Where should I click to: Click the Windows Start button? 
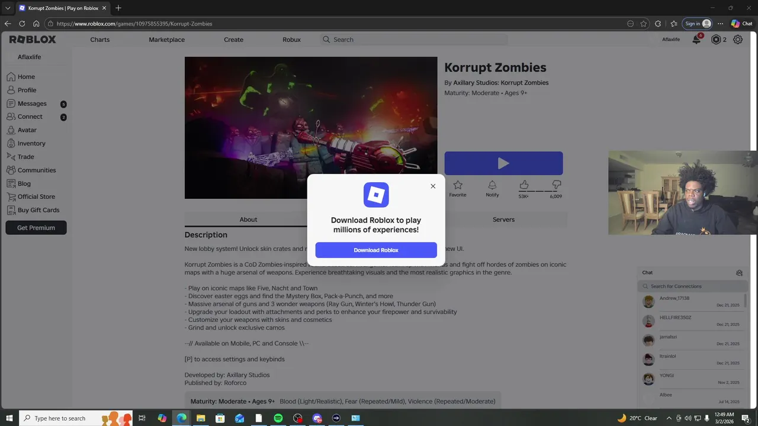pos(9,418)
